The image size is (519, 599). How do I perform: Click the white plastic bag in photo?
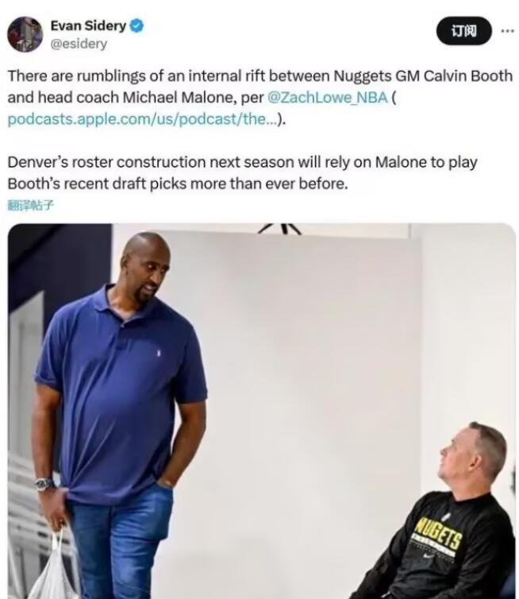[x=52, y=566]
